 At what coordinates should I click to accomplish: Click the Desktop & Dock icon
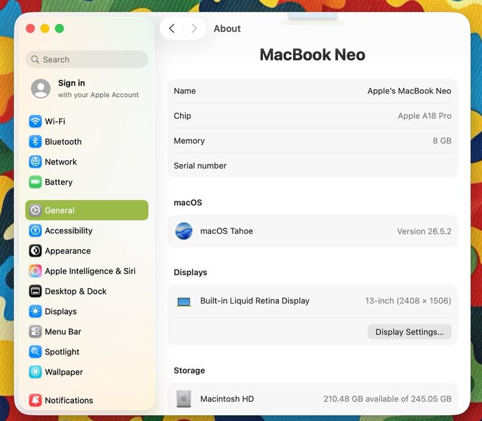(35, 291)
